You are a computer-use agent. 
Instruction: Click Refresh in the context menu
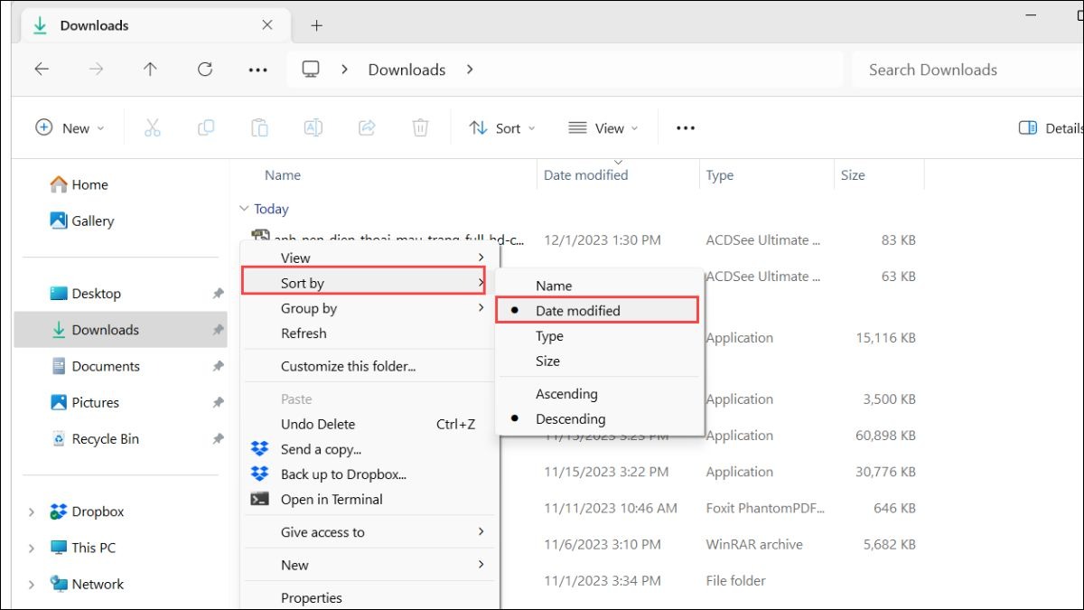point(369,333)
